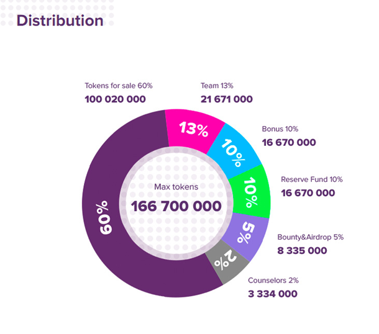This screenshot has height=334, width=379.
Task: Click the Tokens for sale 60% label
Action: [119, 86]
